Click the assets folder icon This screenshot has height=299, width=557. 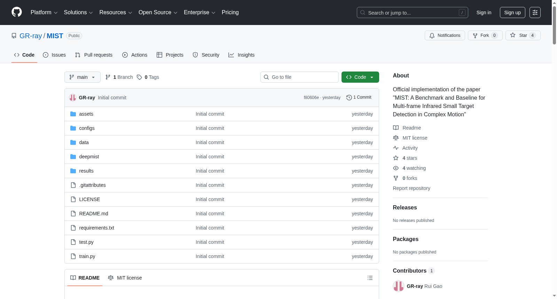(x=73, y=114)
